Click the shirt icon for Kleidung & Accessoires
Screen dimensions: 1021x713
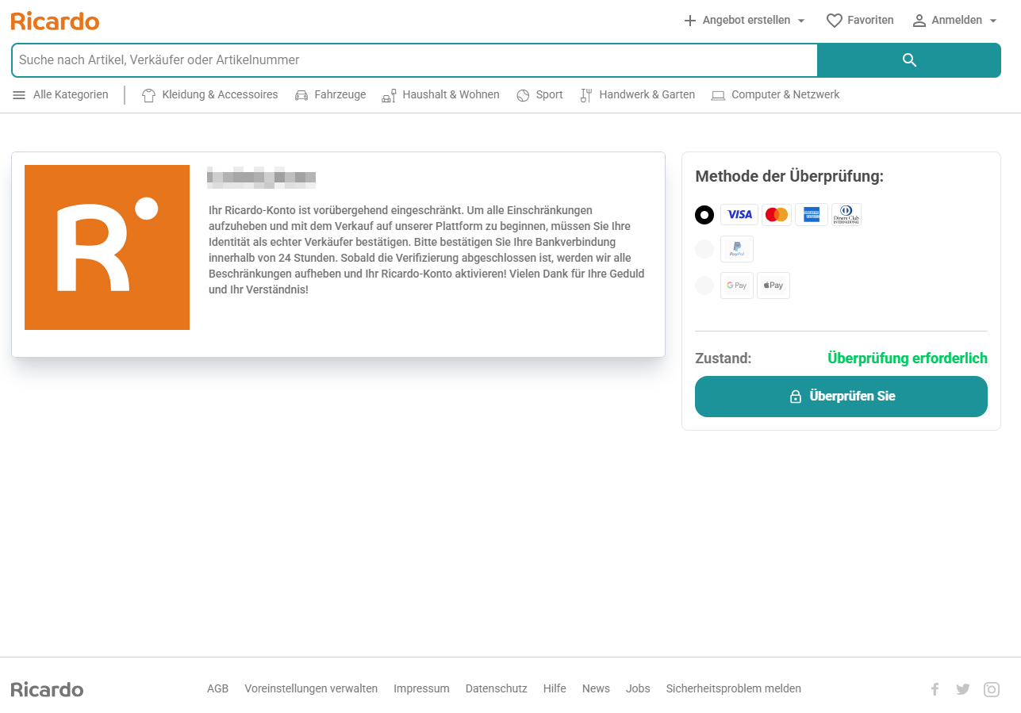tap(148, 95)
